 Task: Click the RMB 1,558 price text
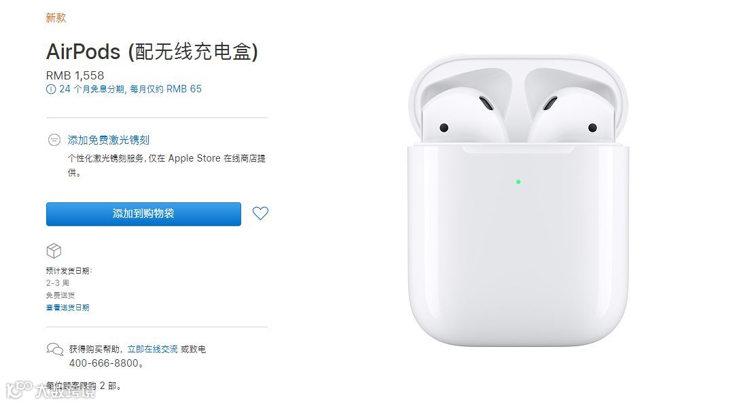click(75, 75)
